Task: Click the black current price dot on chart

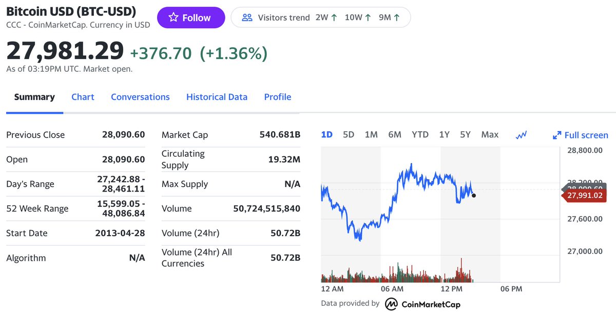Action: [473, 195]
